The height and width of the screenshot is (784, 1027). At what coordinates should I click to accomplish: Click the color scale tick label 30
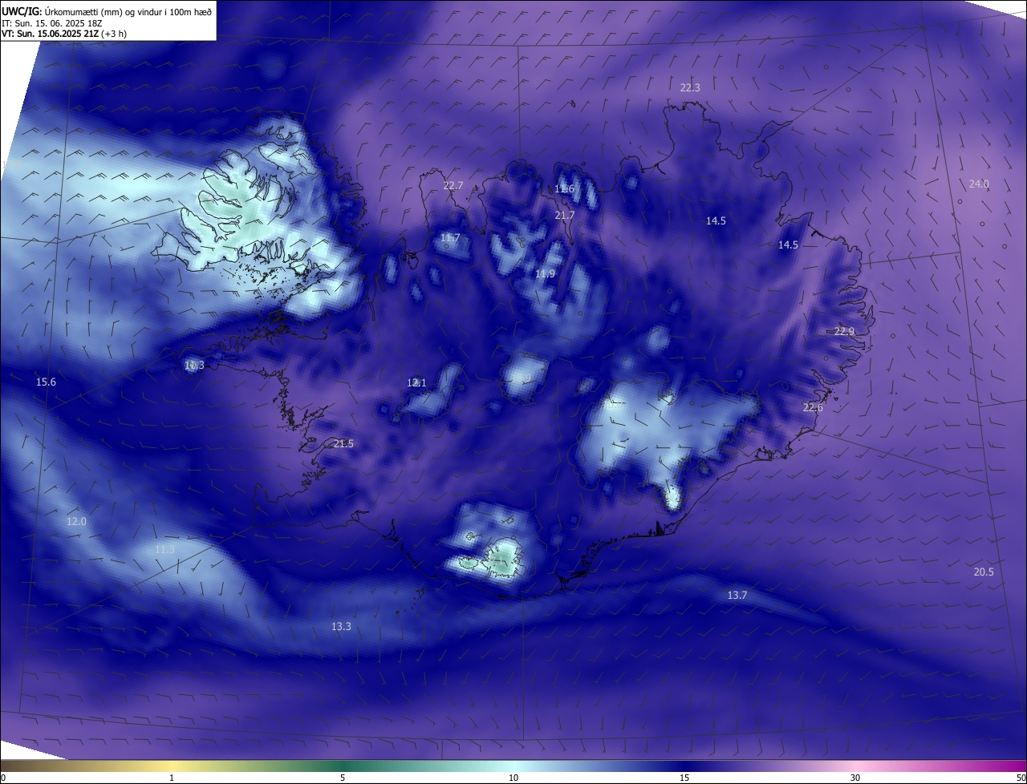point(855,778)
